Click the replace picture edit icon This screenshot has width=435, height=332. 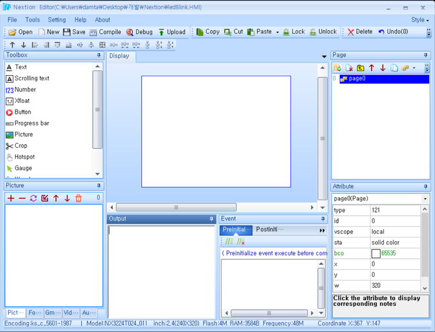[45, 198]
